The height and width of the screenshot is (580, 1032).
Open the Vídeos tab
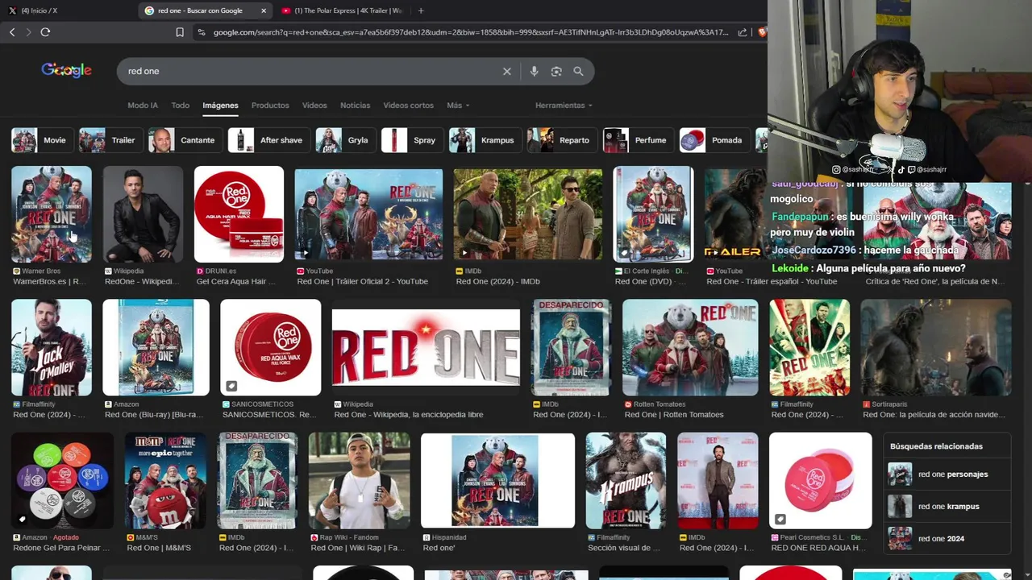pos(314,106)
